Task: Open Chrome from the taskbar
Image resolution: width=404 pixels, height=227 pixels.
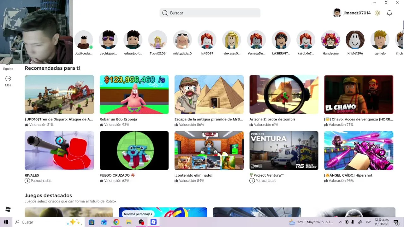Action: [x=116, y=222]
